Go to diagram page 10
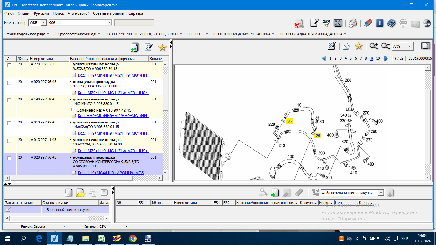 [x=378, y=58]
